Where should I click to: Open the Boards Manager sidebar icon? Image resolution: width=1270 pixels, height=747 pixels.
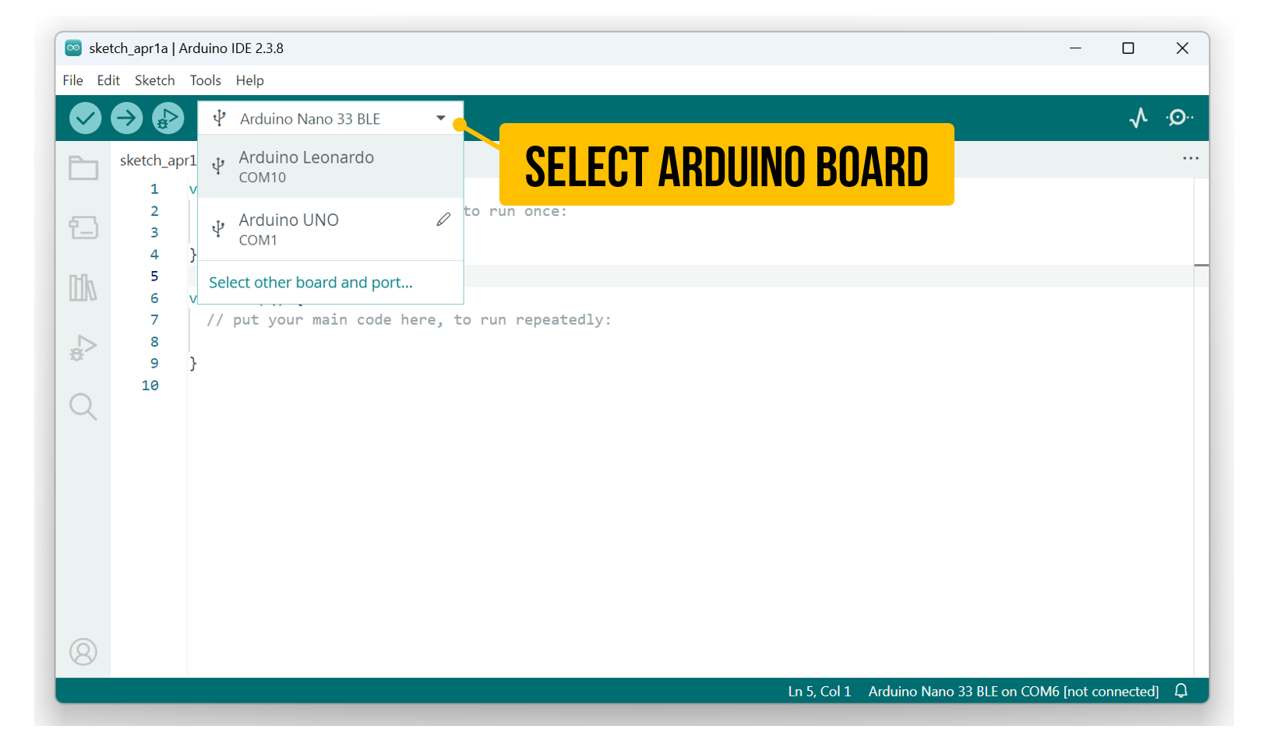[x=83, y=227]
